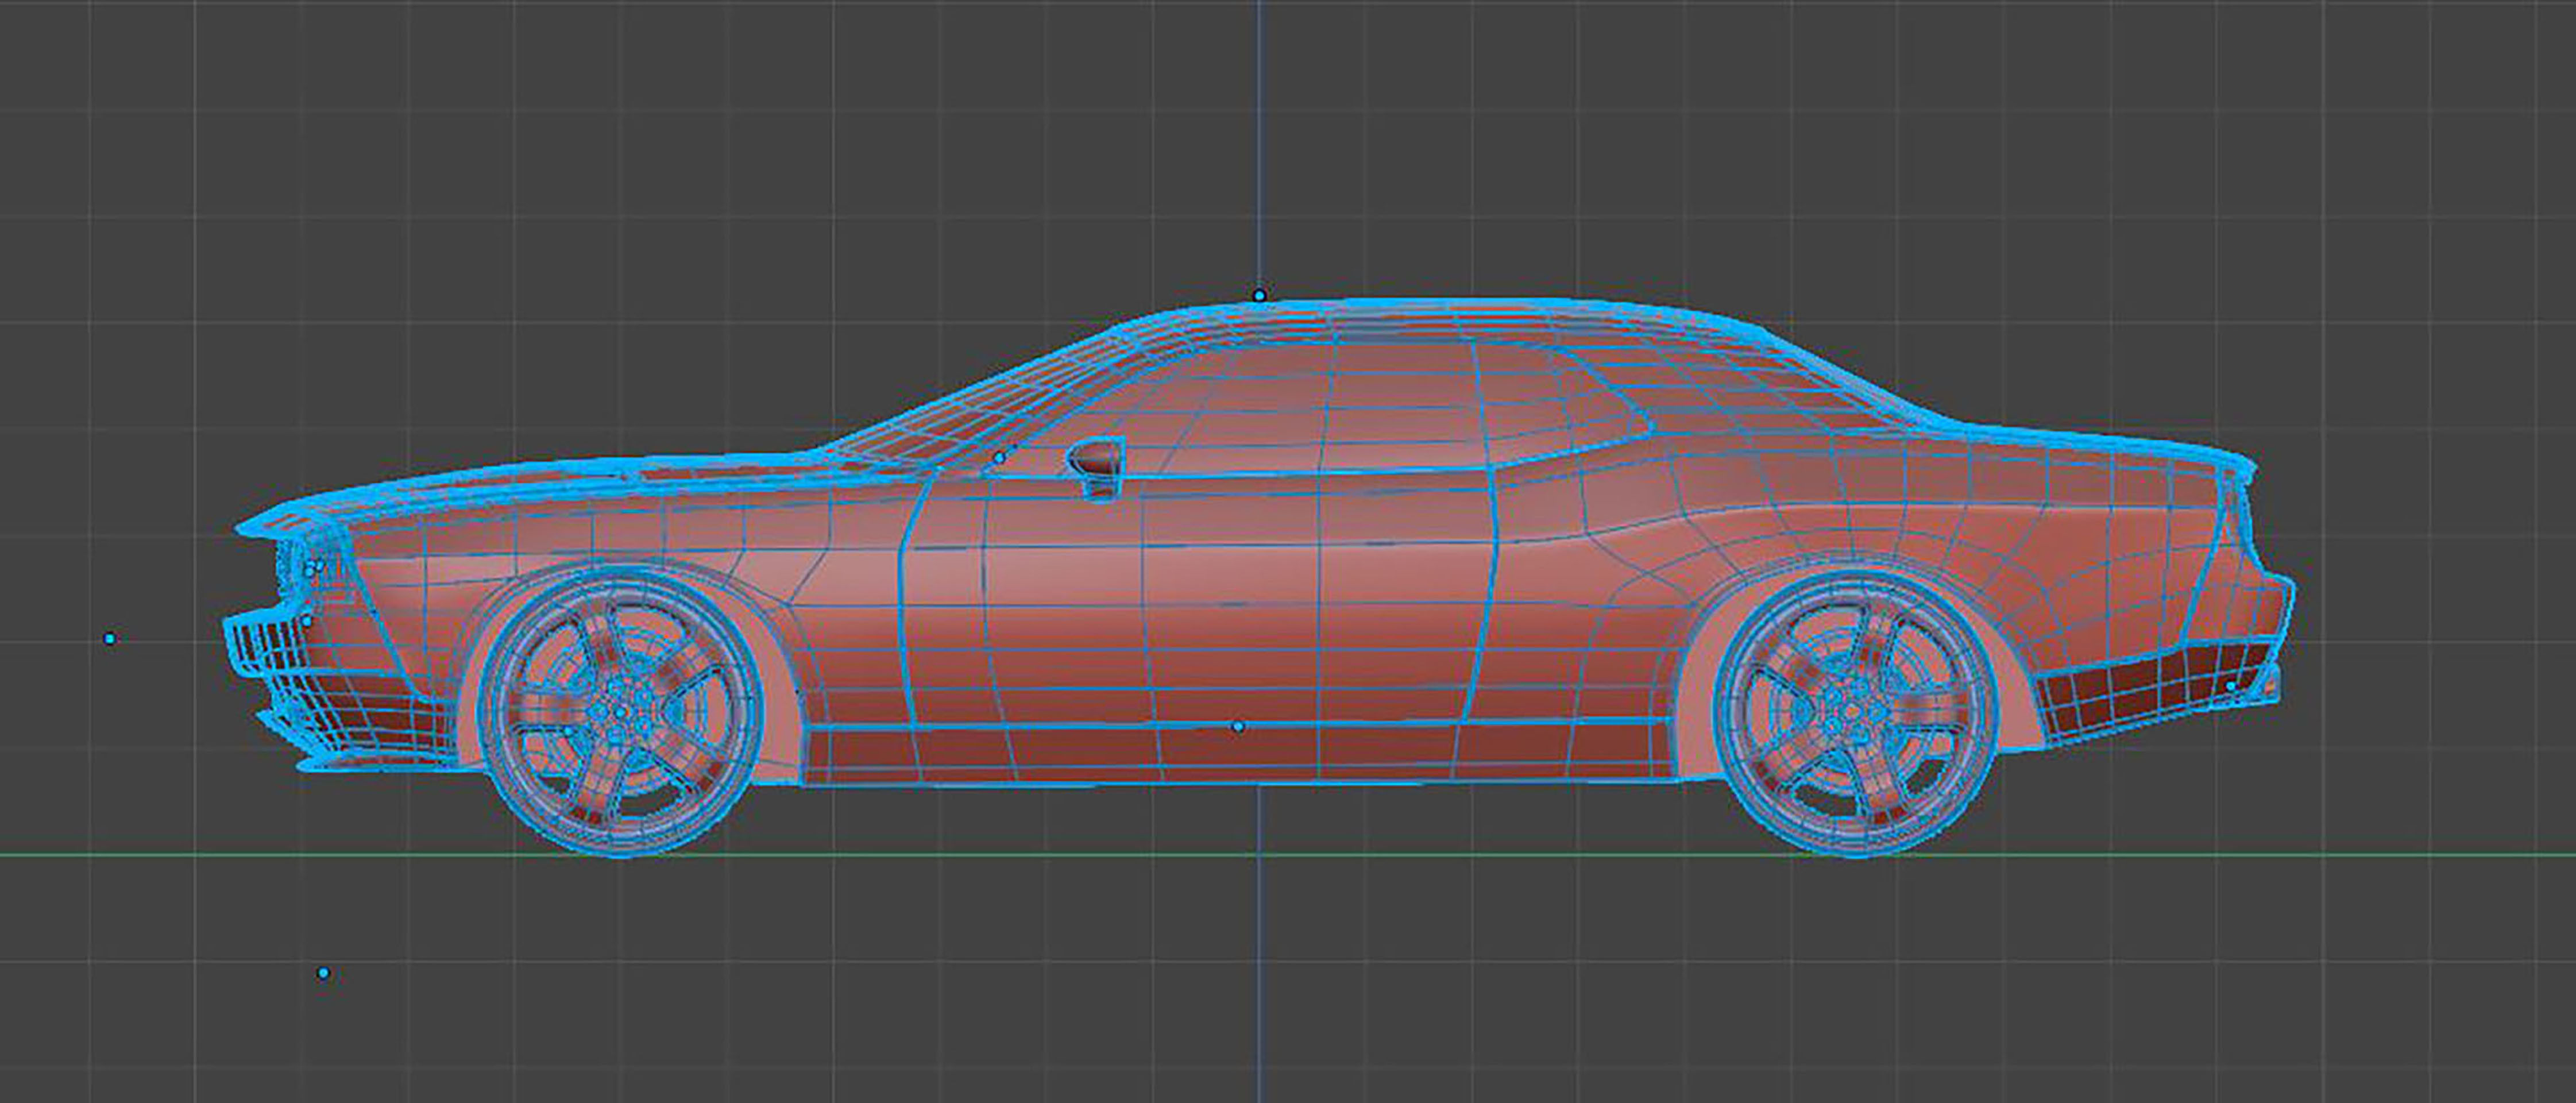This screenshot has width=2576, height=1103.
Task: Pick the isolated origin dot ahead of the front bumper
Action: pos(109,639)
